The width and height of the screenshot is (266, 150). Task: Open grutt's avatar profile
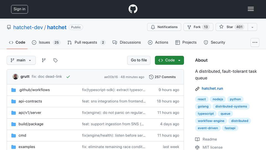16,77
